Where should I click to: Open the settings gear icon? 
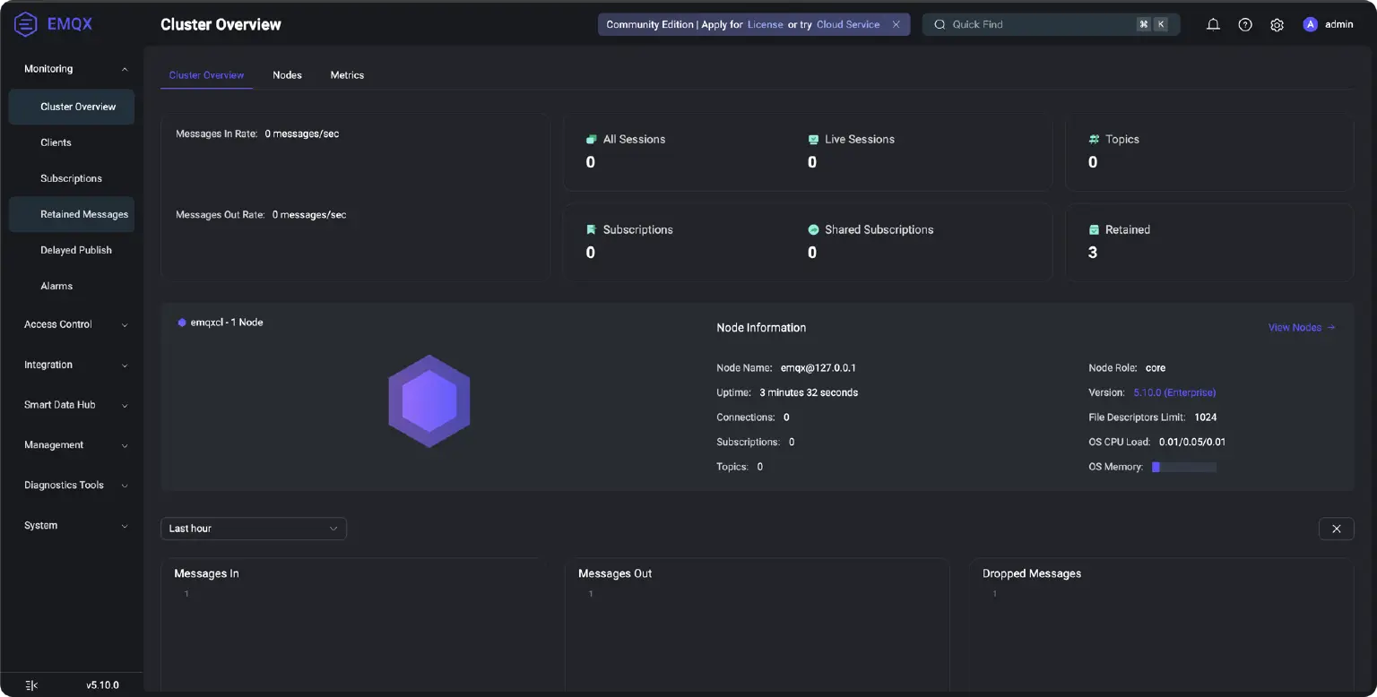[x=1277, y=25]
